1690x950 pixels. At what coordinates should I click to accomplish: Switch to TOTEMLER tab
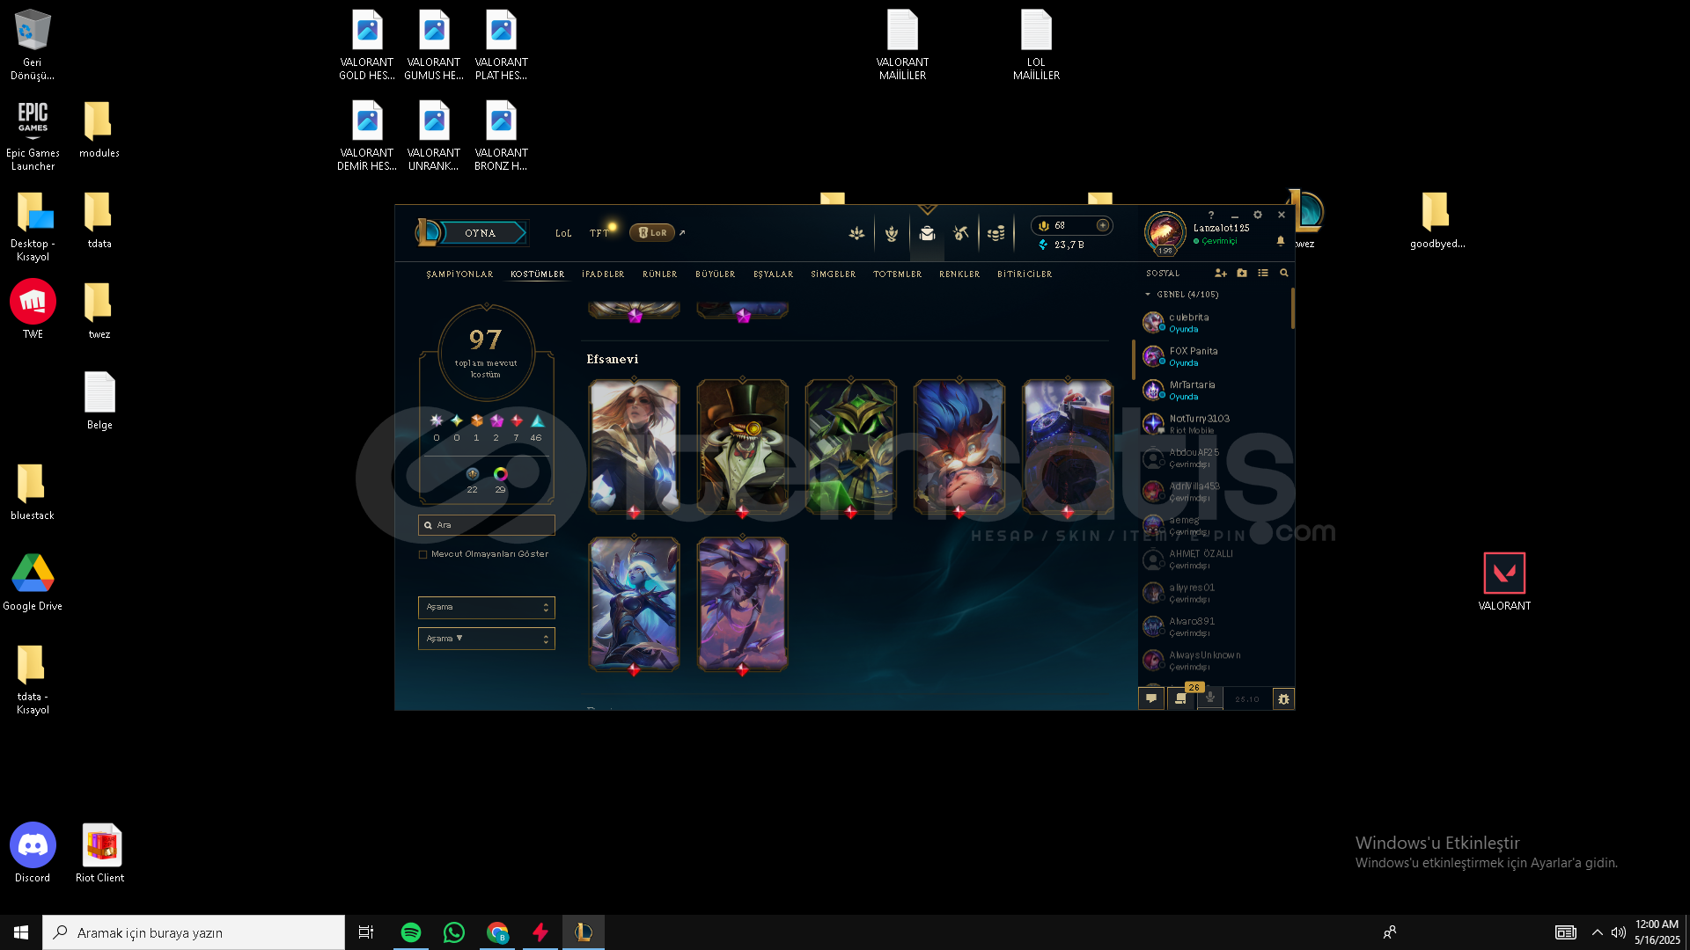[897, 274]
